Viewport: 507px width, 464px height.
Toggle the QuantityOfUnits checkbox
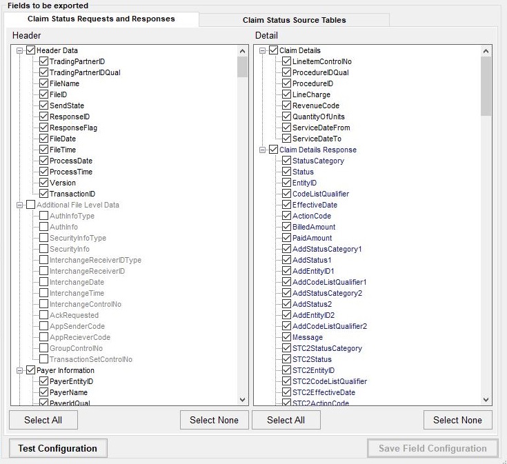coord(286,117)
